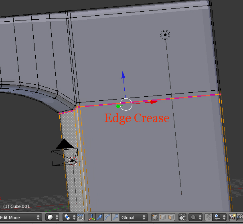This screenshot has width=243, height=224.
Task: Open the snap element type dropdown
Action: click(219, 217)
